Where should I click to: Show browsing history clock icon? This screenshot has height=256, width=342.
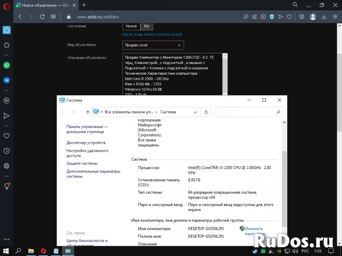(x=6, y=151)
